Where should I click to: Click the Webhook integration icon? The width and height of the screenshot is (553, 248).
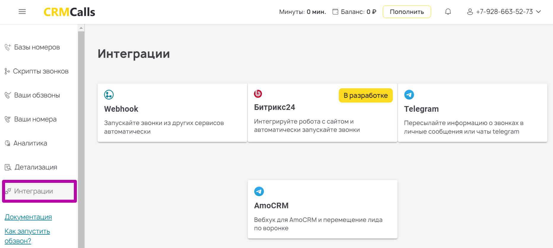pos(109,95)
